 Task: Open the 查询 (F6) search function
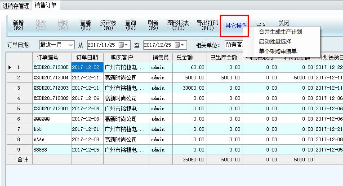(x=130, y=26)
